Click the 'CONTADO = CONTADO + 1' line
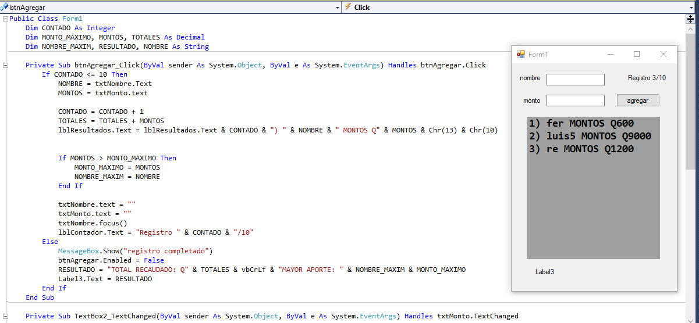The width and height of the screenshot is (699, 323). [101, 112]
